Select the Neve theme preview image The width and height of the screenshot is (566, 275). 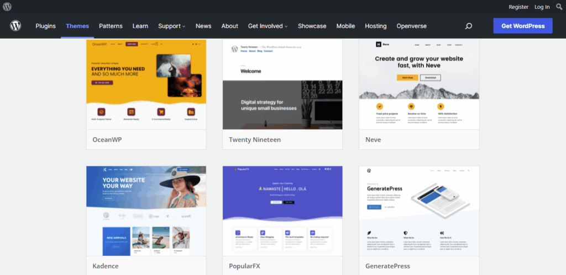click(419, 84)
